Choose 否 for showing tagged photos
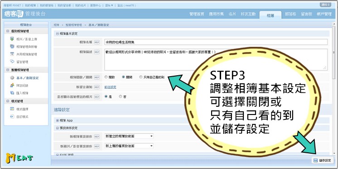 [x=120, y=97]
